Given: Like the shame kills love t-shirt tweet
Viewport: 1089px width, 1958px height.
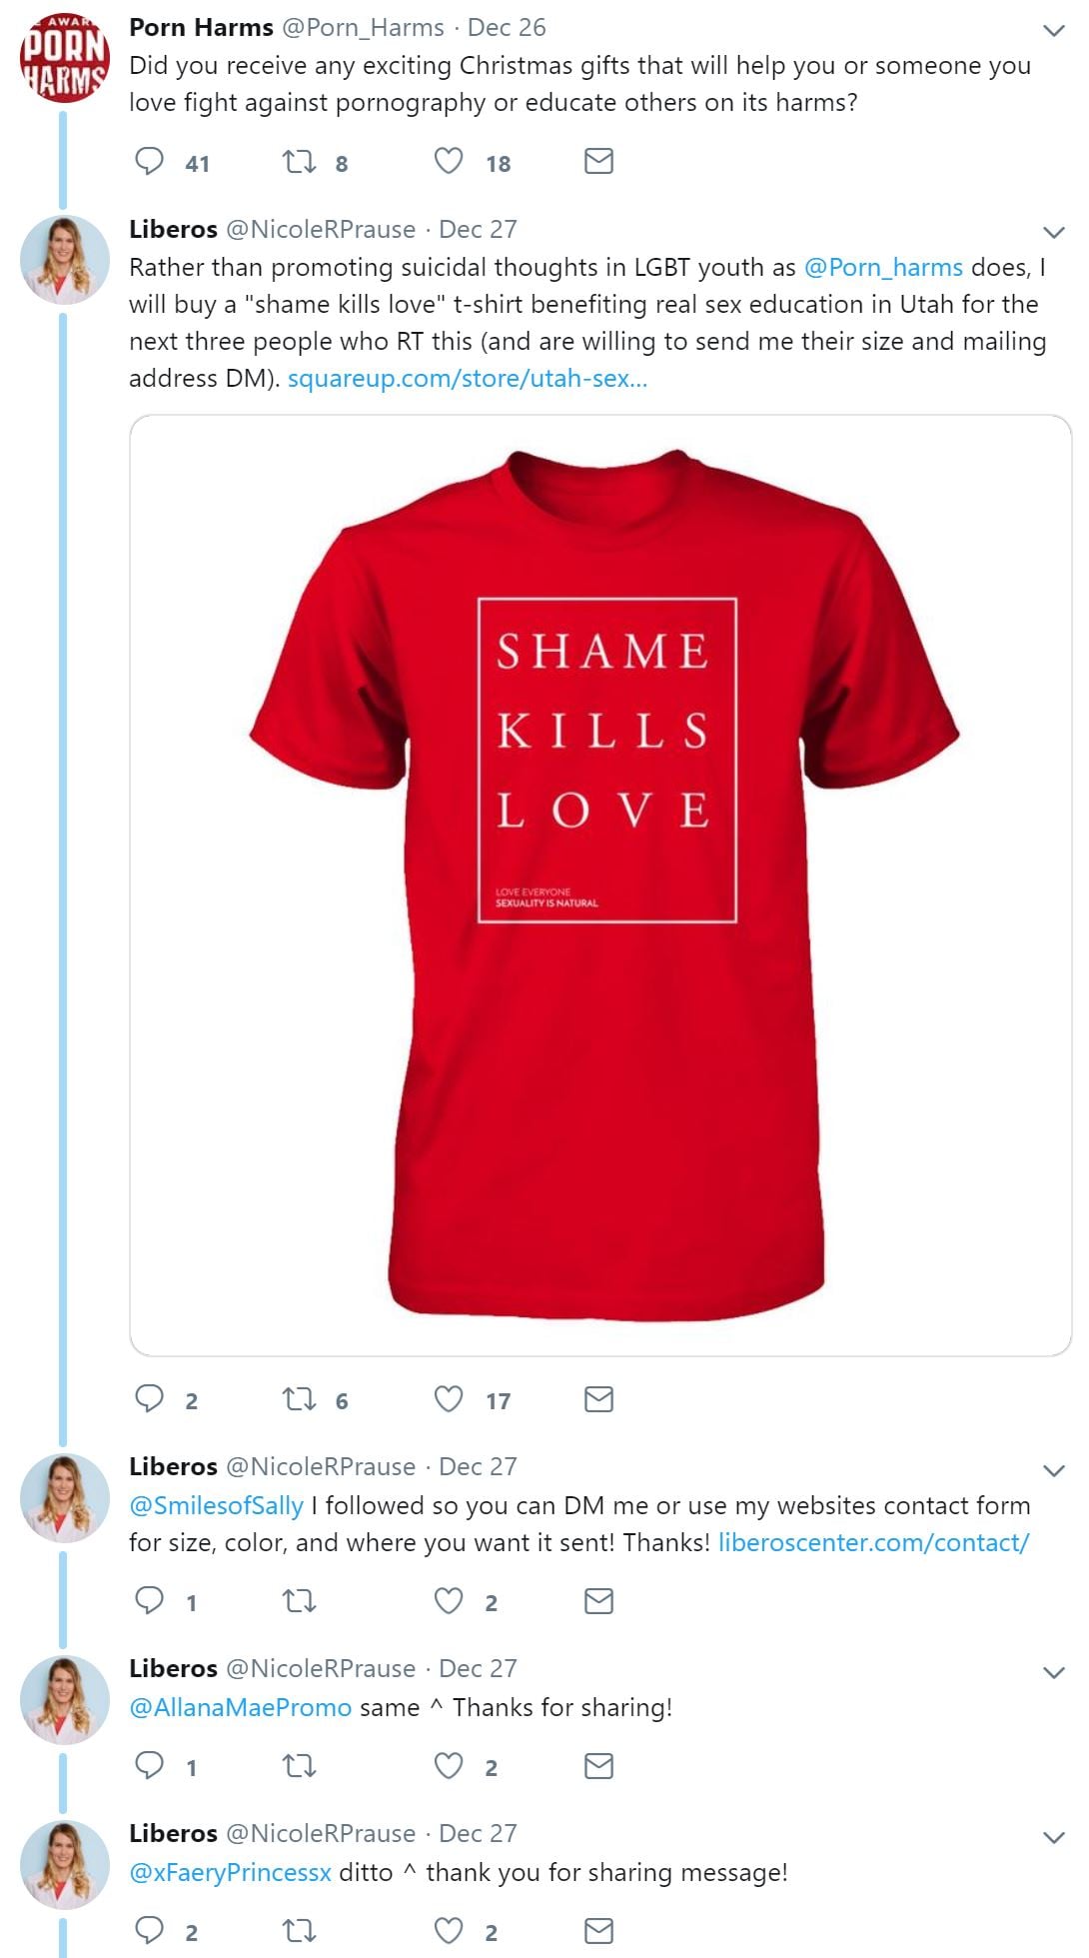Looking at the screenshot, I should click(449, 1398).
